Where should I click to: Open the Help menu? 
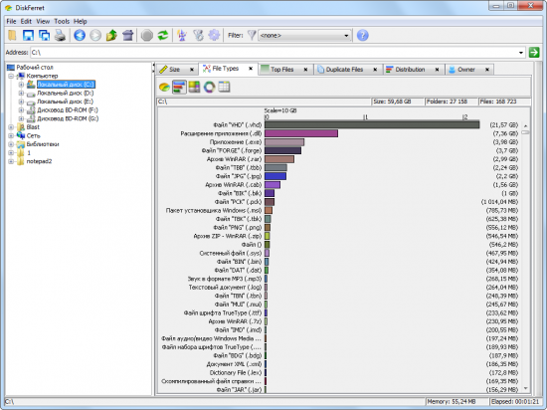pyautogui.click(x=81, y=21)
